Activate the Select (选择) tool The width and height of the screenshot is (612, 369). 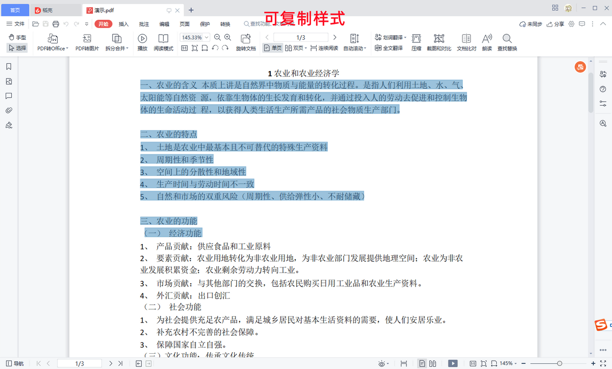(17, 48)
